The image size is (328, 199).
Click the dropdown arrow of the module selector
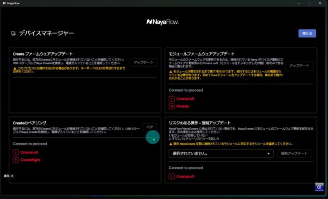269,154
